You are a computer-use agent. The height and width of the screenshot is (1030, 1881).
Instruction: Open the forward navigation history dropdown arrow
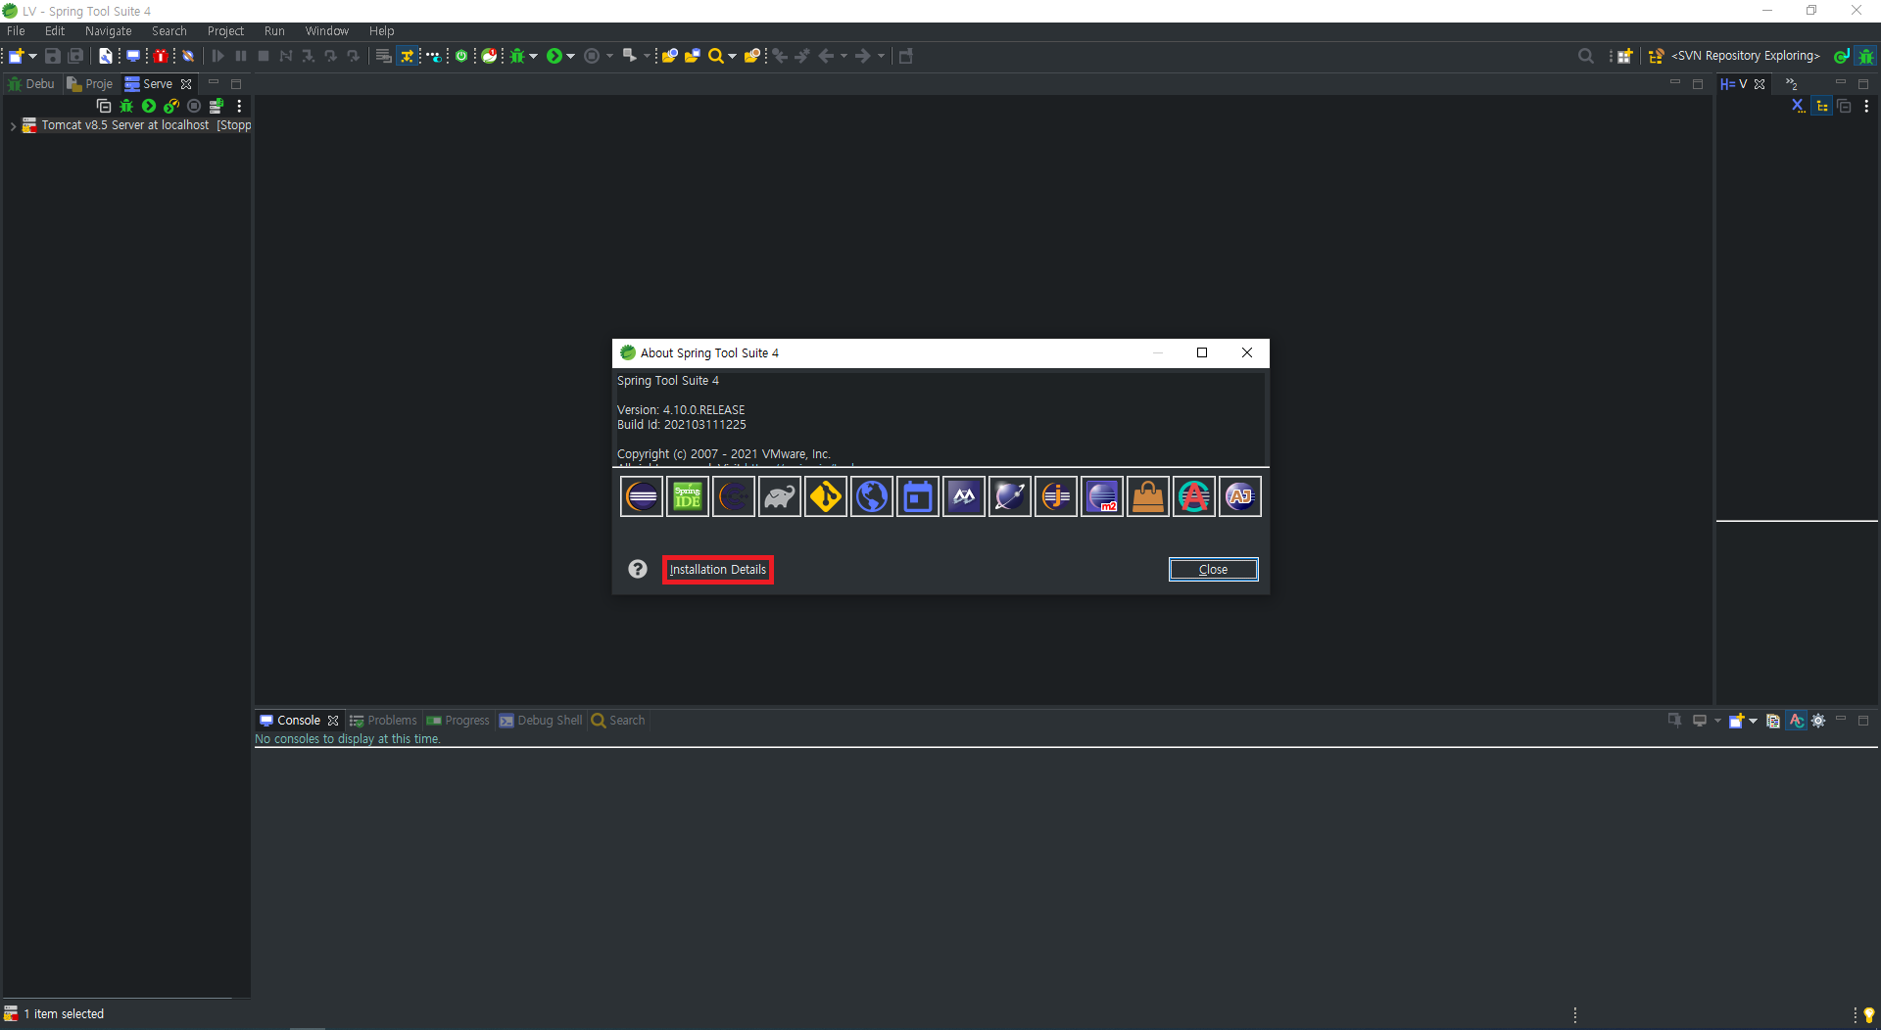click(881, 56)
